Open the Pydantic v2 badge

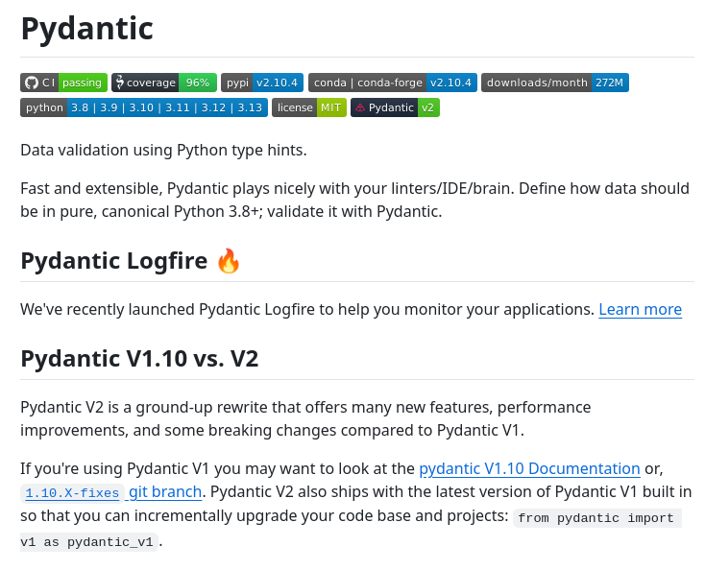395,107
